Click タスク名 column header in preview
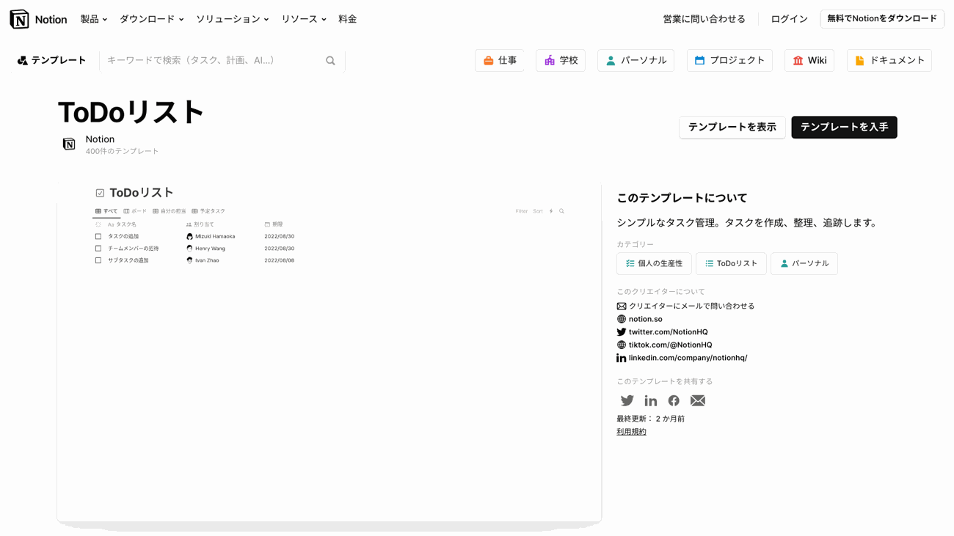The height and width of the screenshot is (536, 954). tap(122, 224)
